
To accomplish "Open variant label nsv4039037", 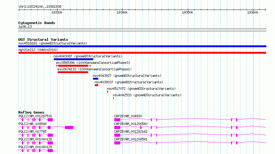I will 129,82.
